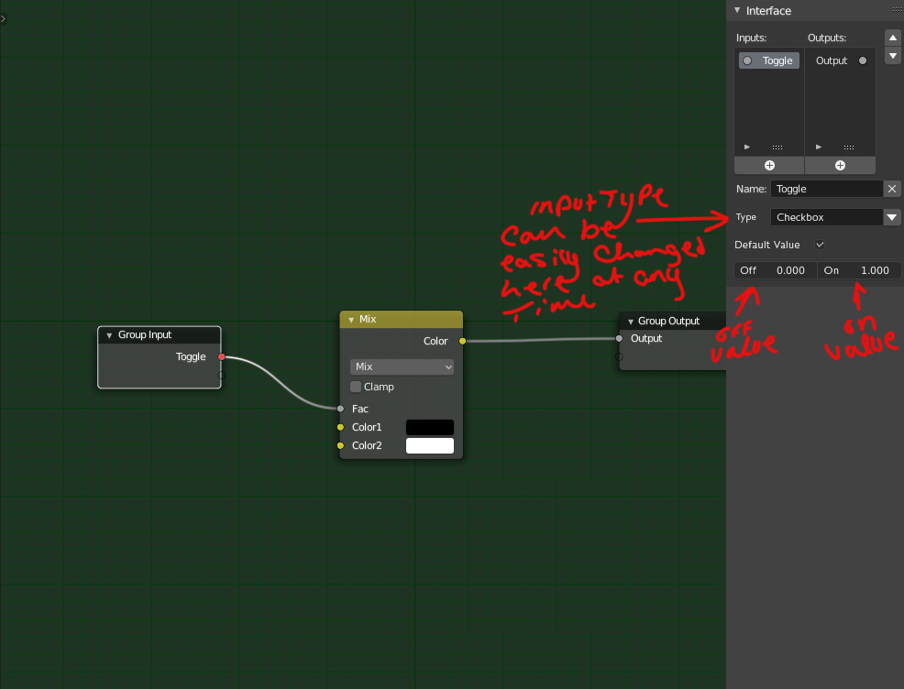Select the Toggle item in Inputs list

point(769,60)
